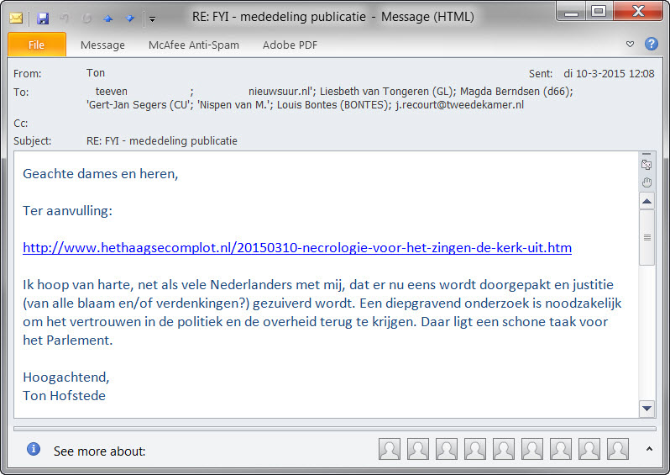The width and height of the screenshot is (670, 475).
Task: Click the closing 'Hoogachtend,' line
Action: tap(66, 377)
